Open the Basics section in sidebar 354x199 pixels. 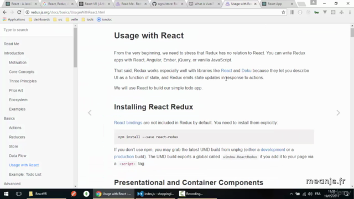(9, 118)
